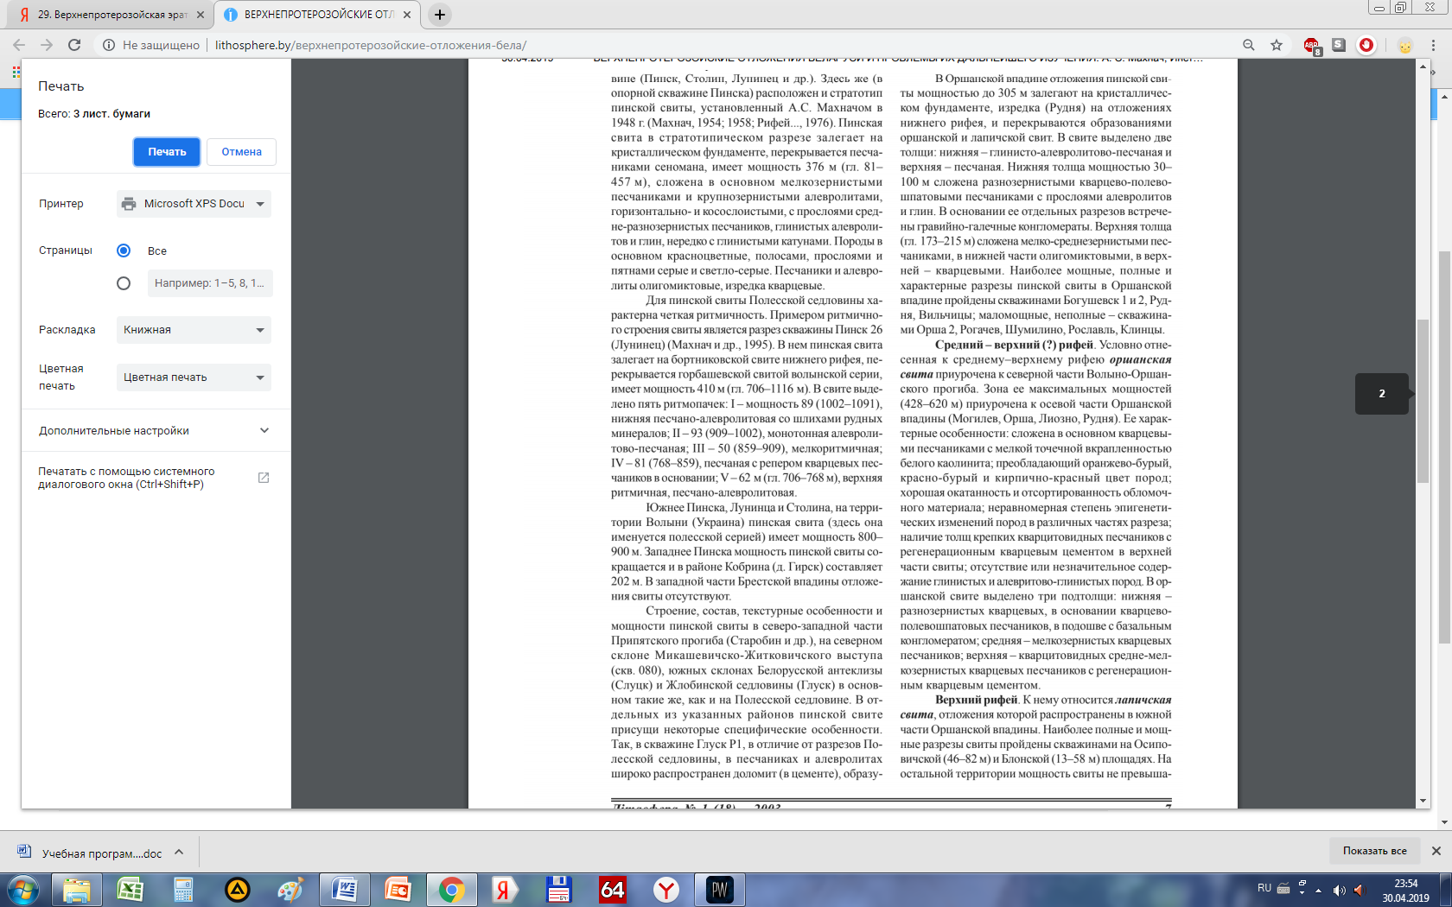1452x907 pixels.
Task: Open Yandex app with red Я icon
Action: coord(506,889)
